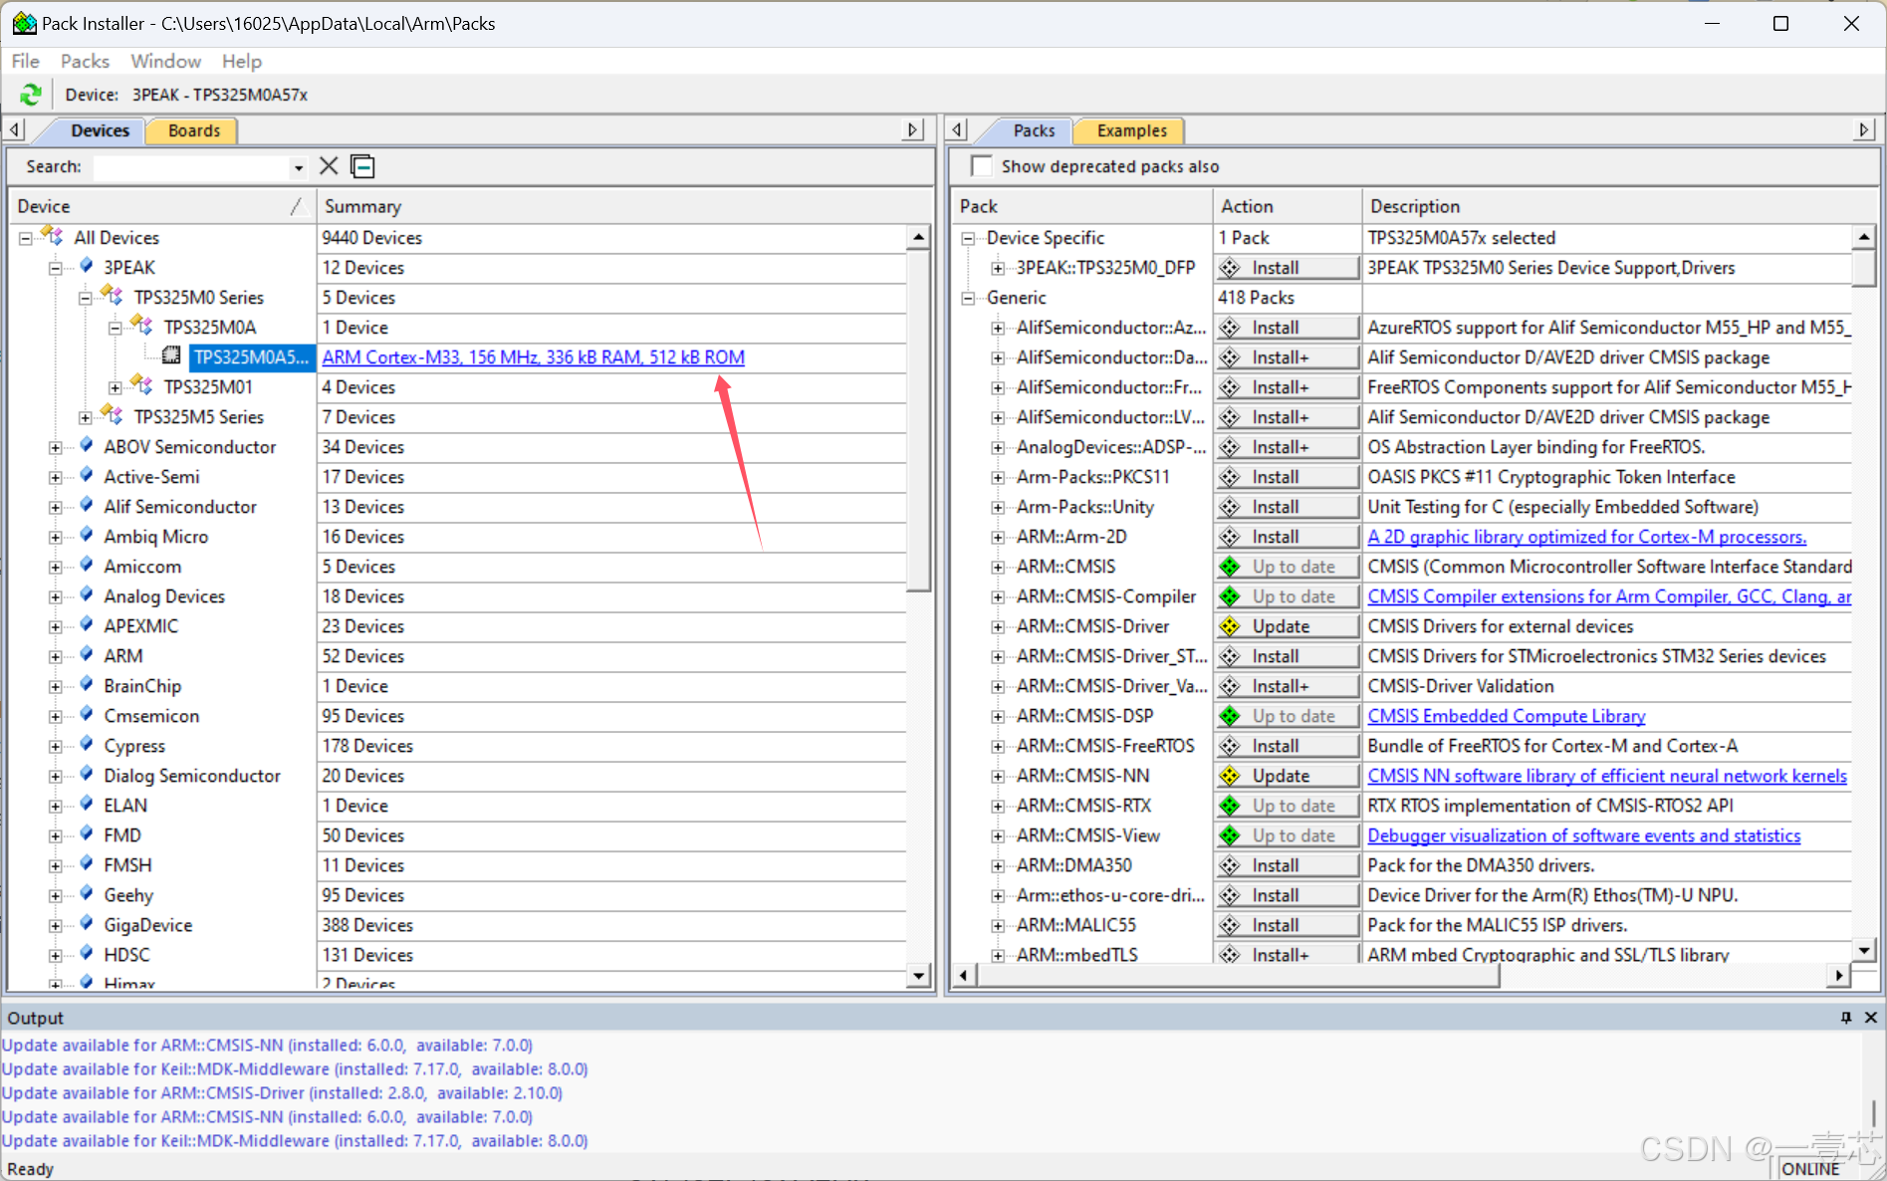
Task: Click the yellow update icon for ARM::CMSIS-Driver
Action: (x=1231, y=626)
